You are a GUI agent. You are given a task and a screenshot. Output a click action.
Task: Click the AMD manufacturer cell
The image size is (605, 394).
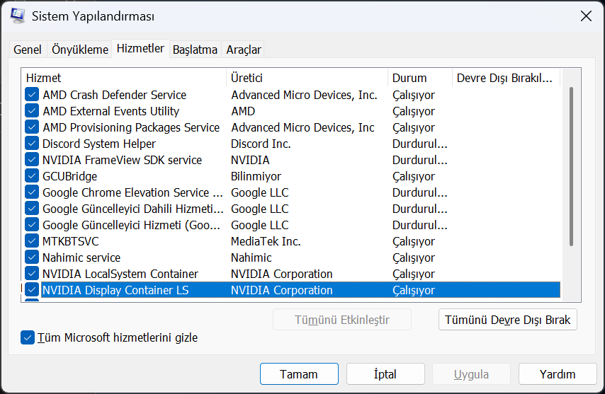click(x=243, y=111)
